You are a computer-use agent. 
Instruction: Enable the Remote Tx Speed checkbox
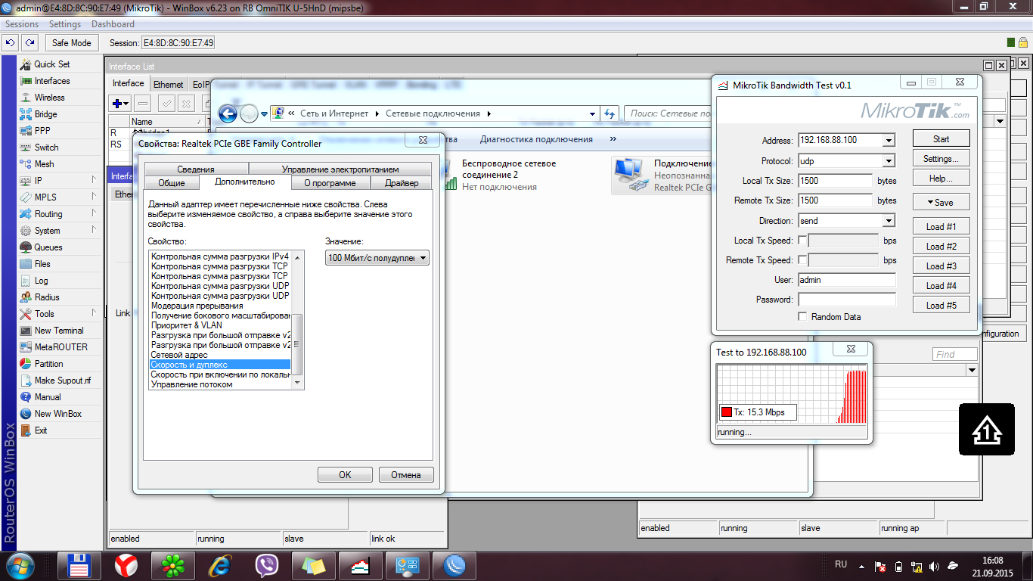[802, 260]
